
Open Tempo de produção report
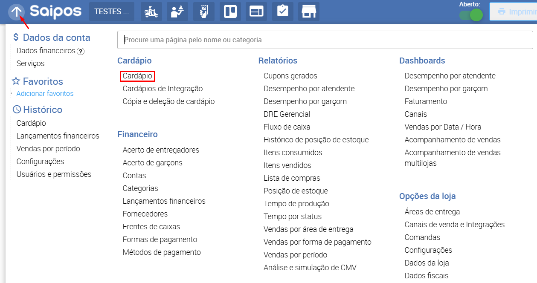point(296,204)
